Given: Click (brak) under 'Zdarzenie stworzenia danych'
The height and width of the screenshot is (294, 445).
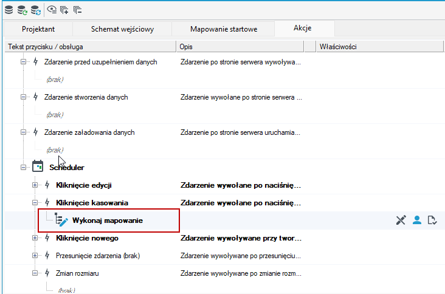Looking at the screenshot, I should pyautogui.click(x=55, y=115).
